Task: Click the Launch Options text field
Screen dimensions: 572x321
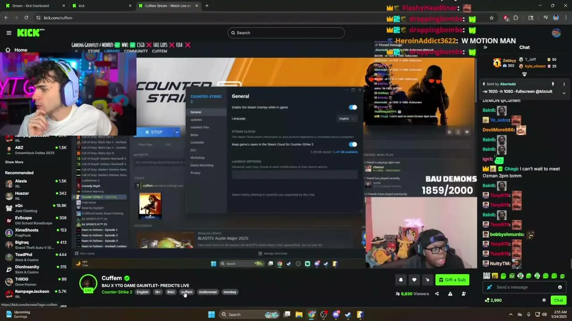Action: point(294,174)
